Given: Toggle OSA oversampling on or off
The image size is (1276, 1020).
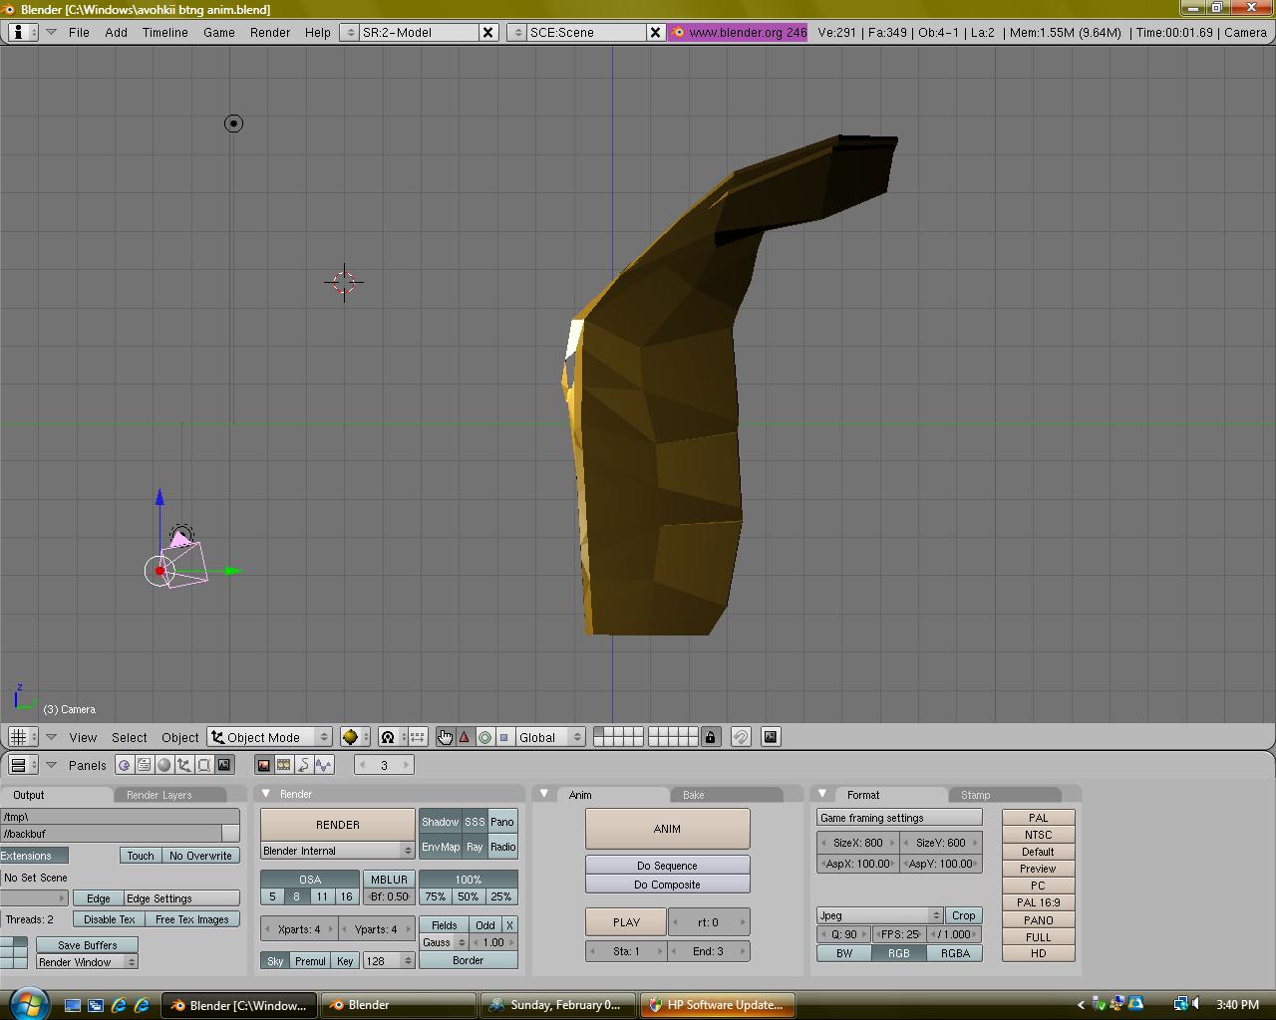Looking at the screenshot, I should [x=309, y=880].
